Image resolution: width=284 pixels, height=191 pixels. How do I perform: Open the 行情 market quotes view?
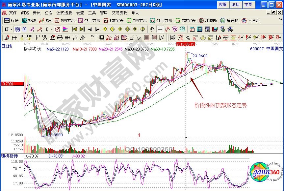12,20
